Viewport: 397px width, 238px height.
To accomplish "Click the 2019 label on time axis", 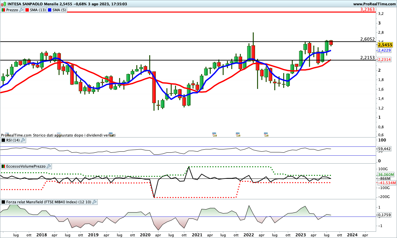I will point(93,235).
